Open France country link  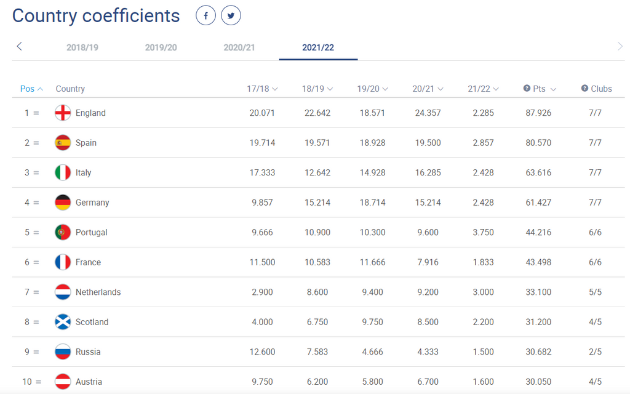[88, 262]
